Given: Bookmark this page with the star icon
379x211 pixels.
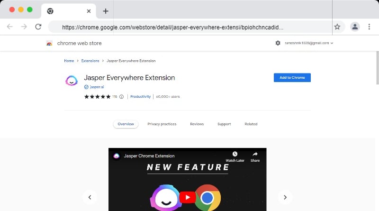Looking at the screenshot, I should [337, 27].
